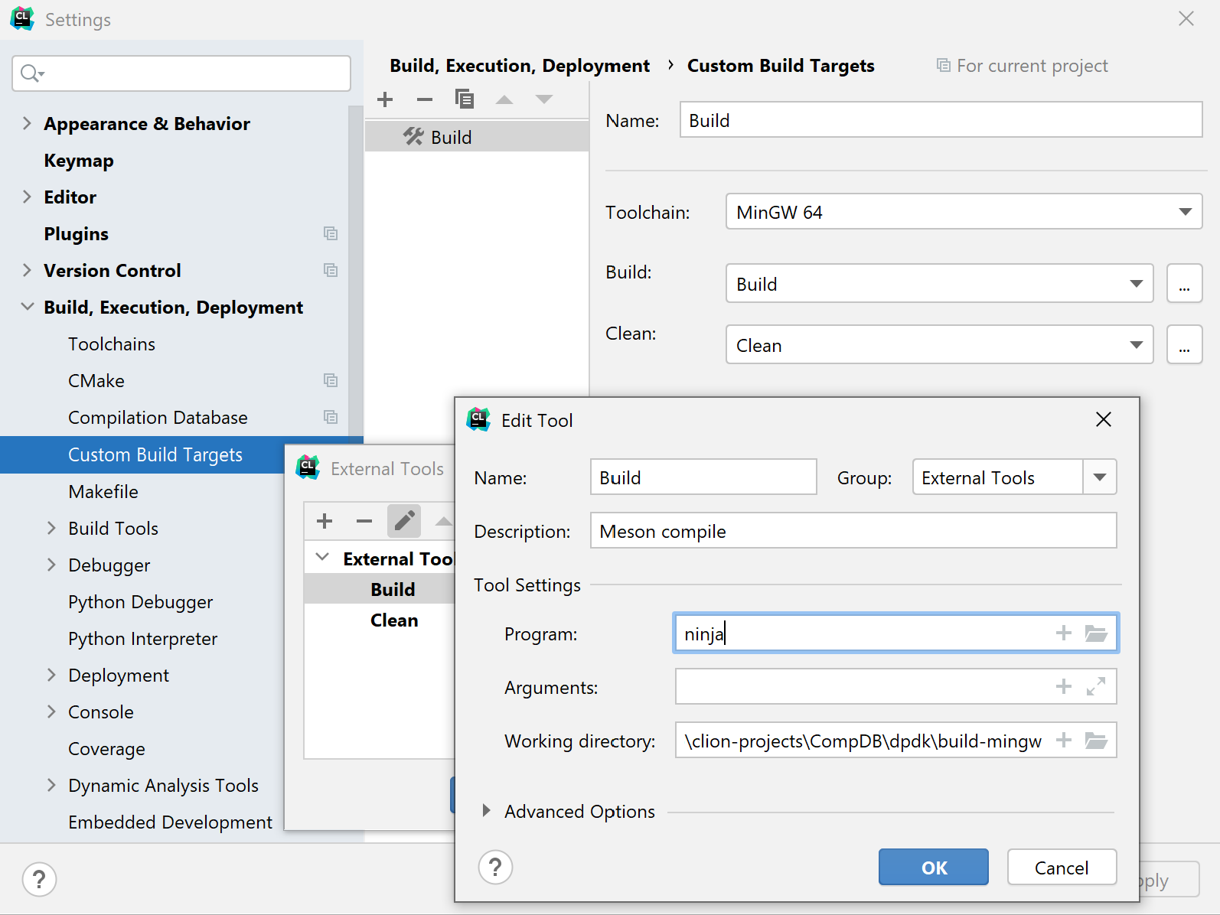Open help in Settings window
1220x915 pixels.
(39, 879)
